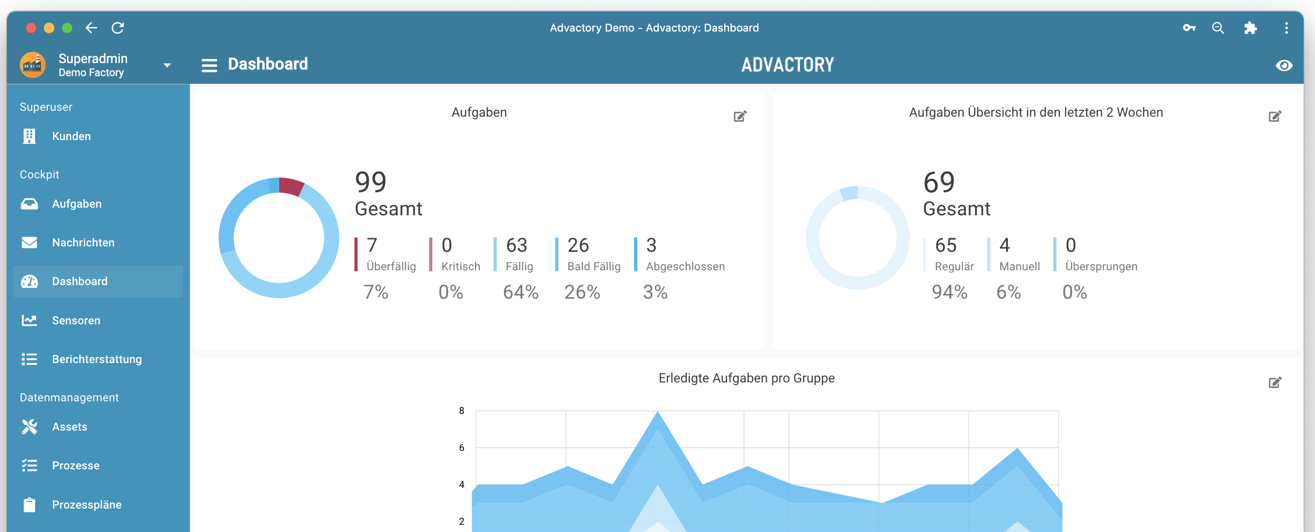The image size is (1315, 532).
Task: Click the browser back arrow
Action: click(x=91, y=27)
